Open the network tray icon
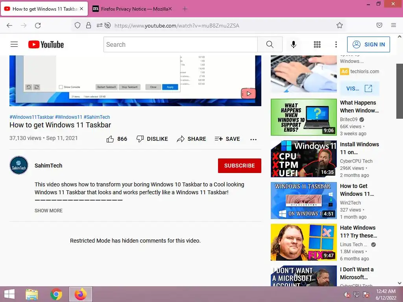The width and height of the screenshot is (403, 302). tap(357, 295)
